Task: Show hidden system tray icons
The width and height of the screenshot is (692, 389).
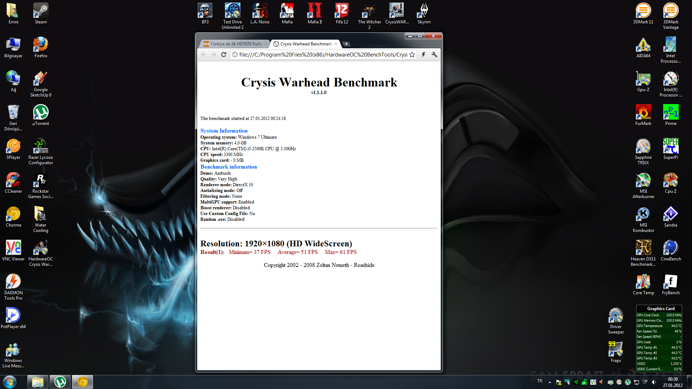Action: point(550,382)
